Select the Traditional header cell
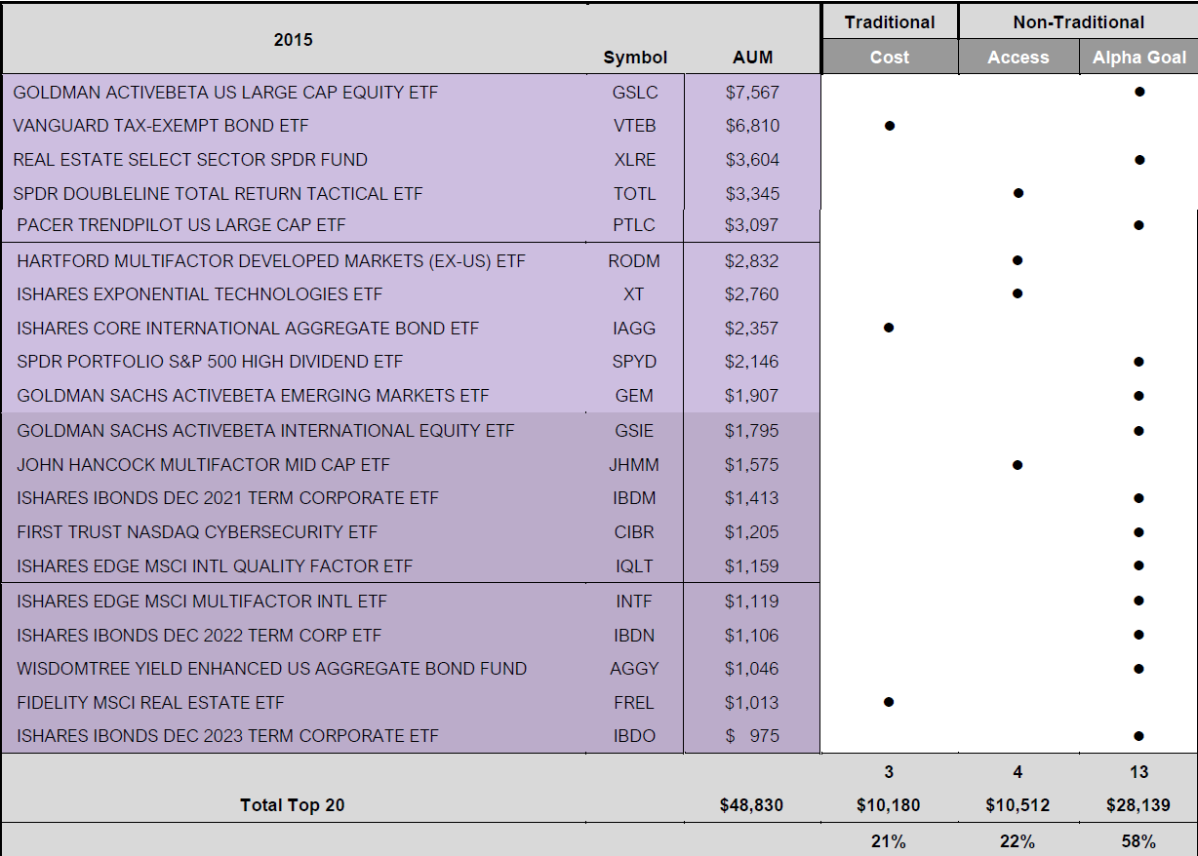The image size is (1198, 856). coord(890,21)
